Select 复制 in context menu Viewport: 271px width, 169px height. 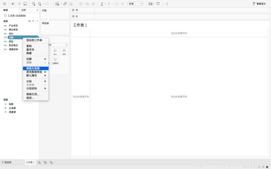36,46
